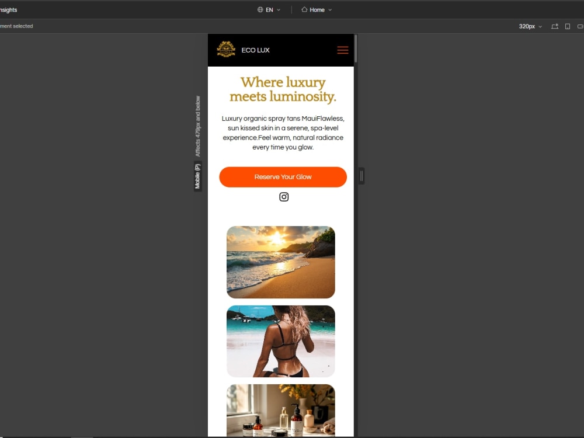Select the skincare bottles image
This screenshot has height=438, width=584.
[x=281, y=411]
